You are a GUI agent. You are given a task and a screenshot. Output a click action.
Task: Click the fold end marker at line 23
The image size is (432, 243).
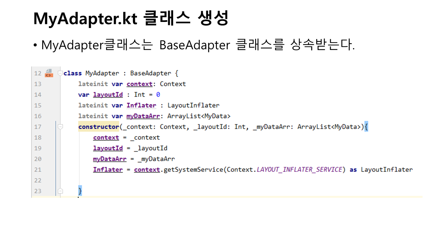coord(60,191)
